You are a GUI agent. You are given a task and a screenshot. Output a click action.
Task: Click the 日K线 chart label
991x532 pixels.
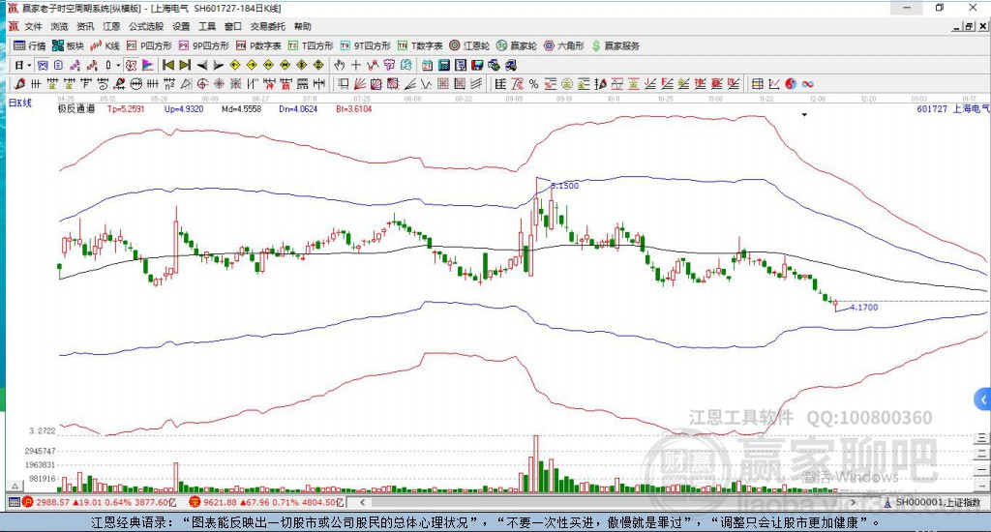19,103
